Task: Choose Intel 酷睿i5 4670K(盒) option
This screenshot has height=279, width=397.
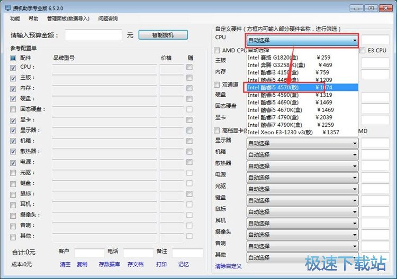Action: pyautogui.click(x=302, y=110)
